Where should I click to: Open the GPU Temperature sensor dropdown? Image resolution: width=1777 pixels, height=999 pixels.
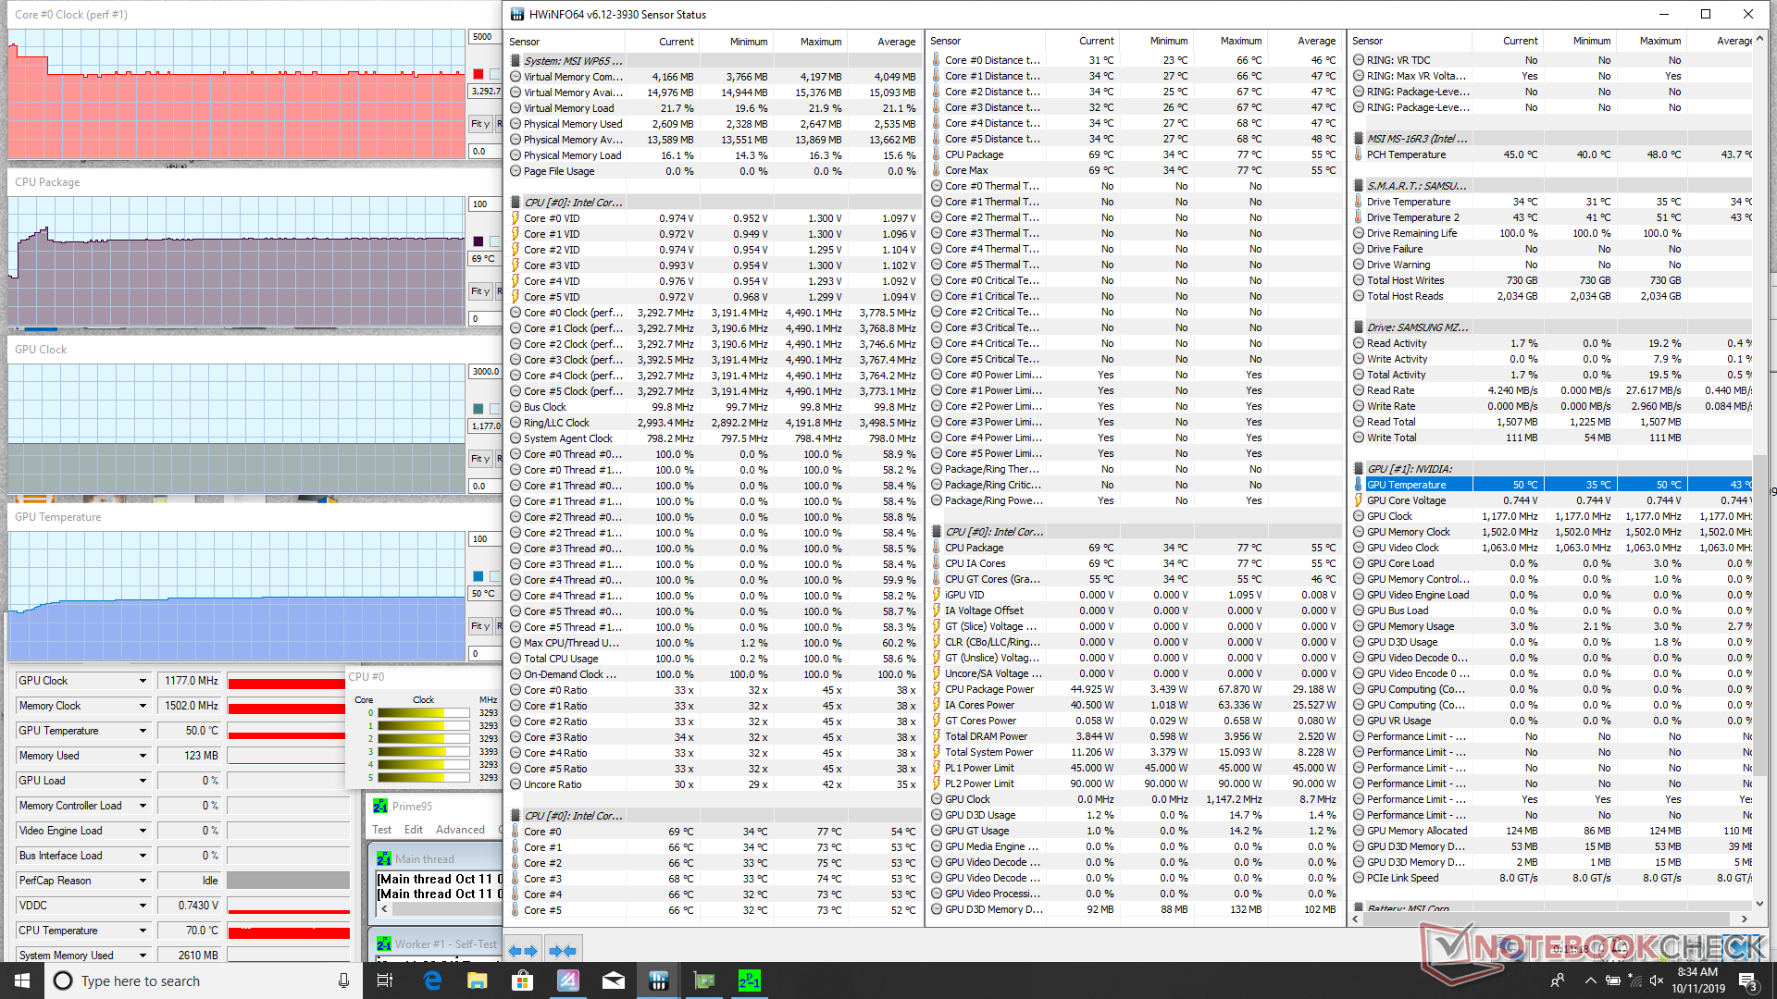[x=143, y=731]
